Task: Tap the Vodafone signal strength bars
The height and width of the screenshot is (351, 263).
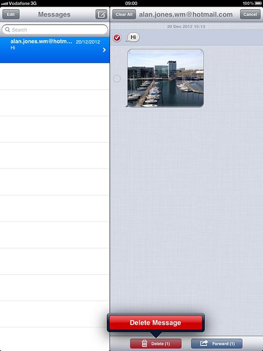Action: point(4,4)
